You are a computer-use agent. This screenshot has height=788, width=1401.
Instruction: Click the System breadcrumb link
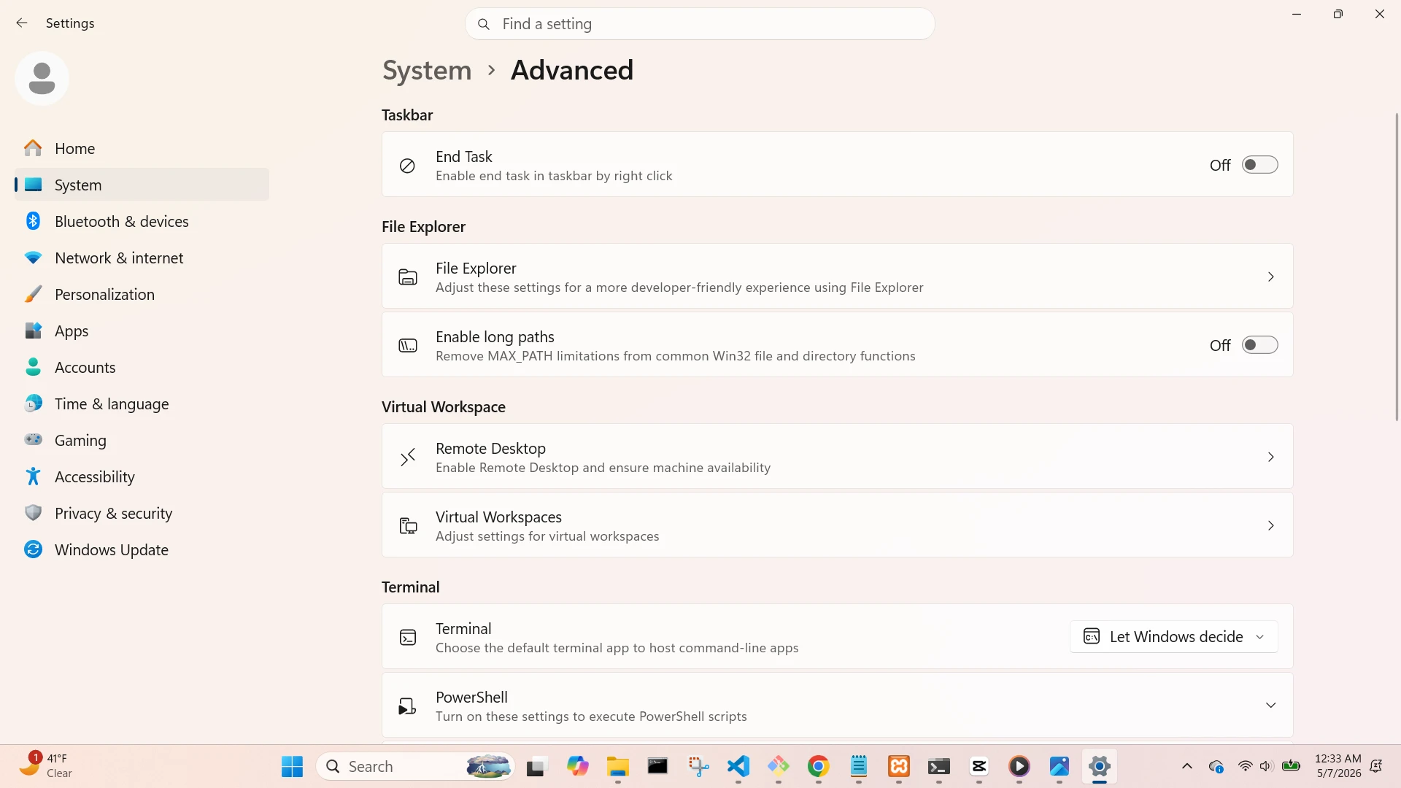[x=427, y=70]
